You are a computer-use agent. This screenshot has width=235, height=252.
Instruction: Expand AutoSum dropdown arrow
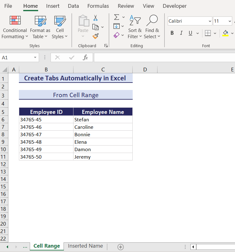coord(123,17)
